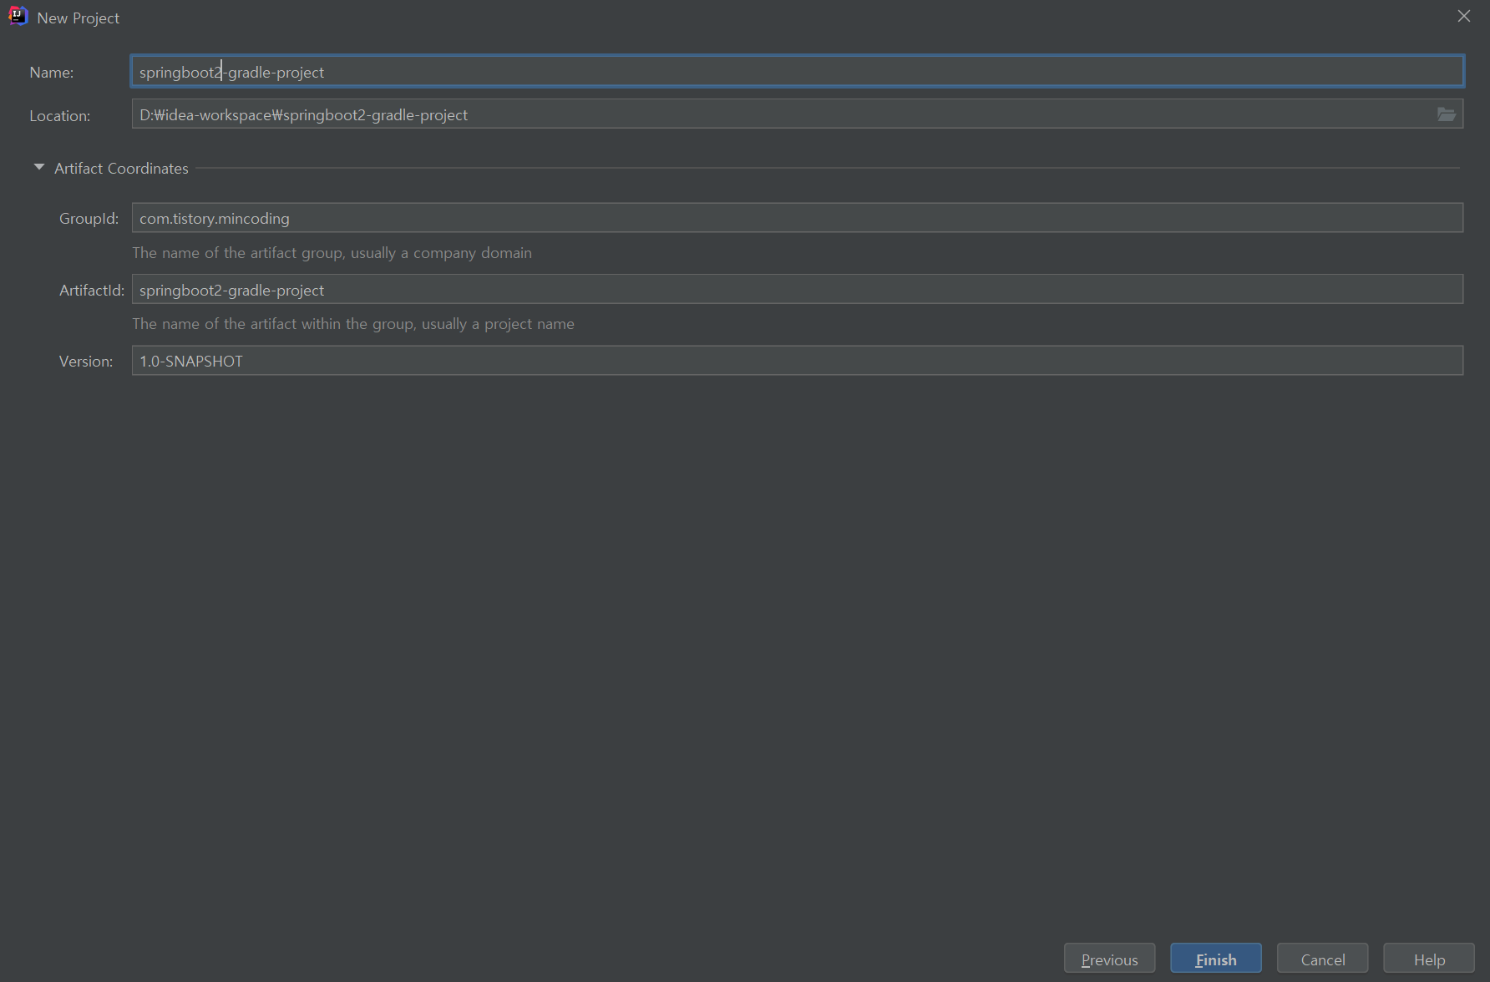Close the New Project window
The height and width of the screenshot is (982, 1490).
click(1463, 16)
